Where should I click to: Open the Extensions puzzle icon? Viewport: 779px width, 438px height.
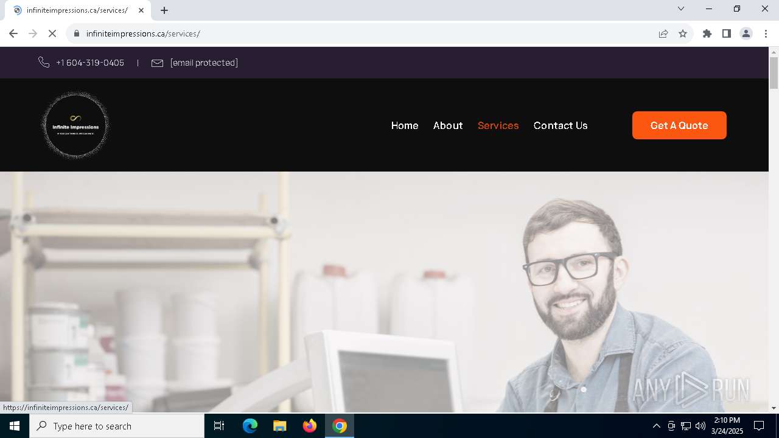[707, 33]
